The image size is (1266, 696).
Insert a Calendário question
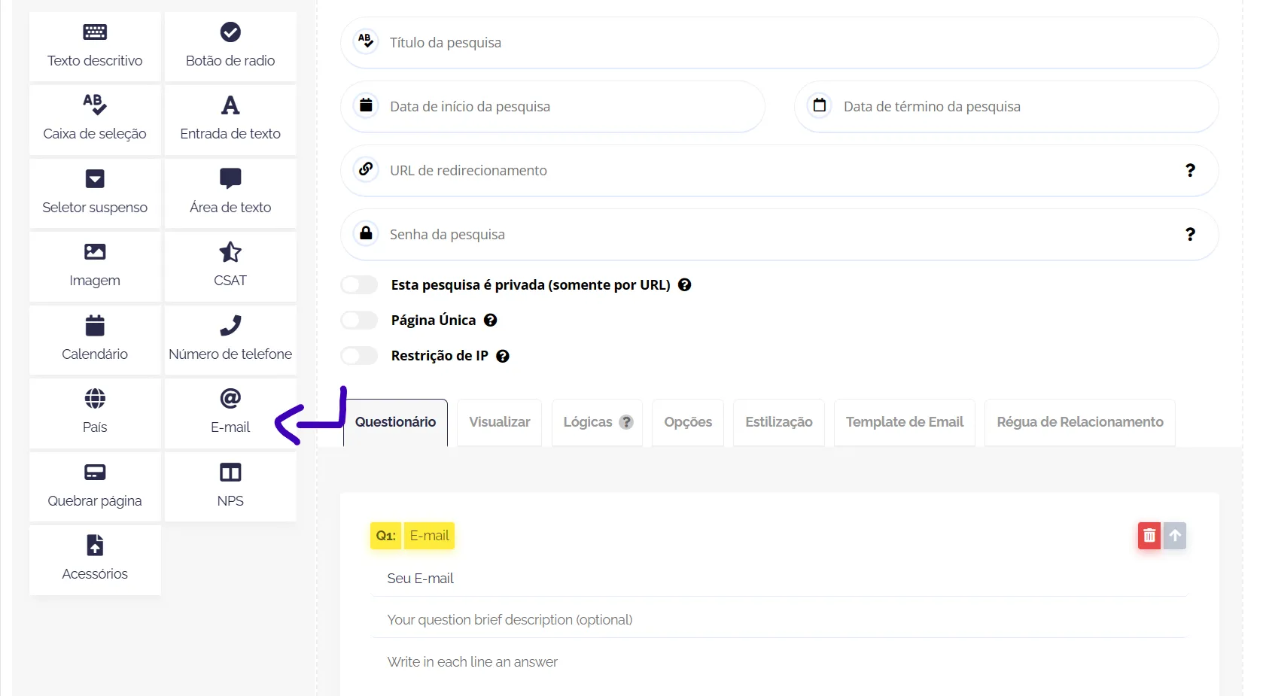[x=95, y=340]
